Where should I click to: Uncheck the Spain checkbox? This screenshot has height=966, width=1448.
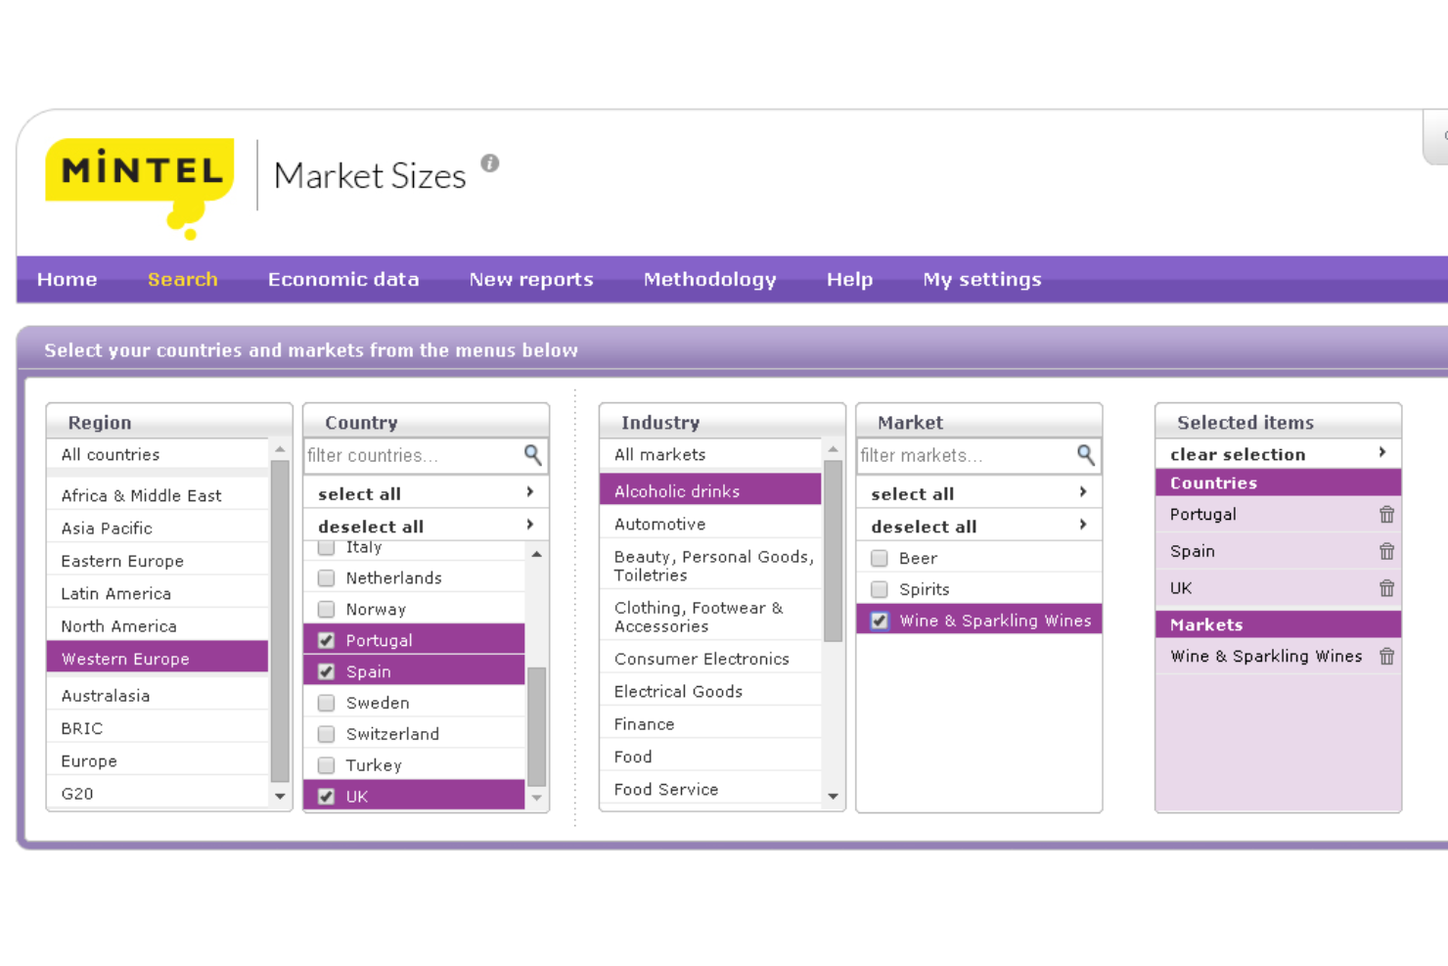coord(327,671)
